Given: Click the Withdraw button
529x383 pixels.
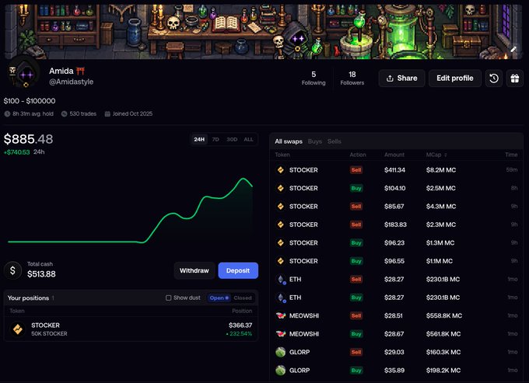Looking at the screenshot, I should click(x=194, y=270).
